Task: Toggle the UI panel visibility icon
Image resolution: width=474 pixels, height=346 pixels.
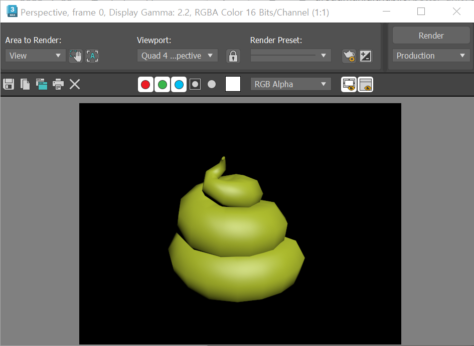Action: (x=366, y=85)
